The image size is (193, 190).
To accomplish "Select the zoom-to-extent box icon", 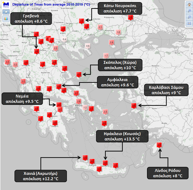I will (189, 23).
